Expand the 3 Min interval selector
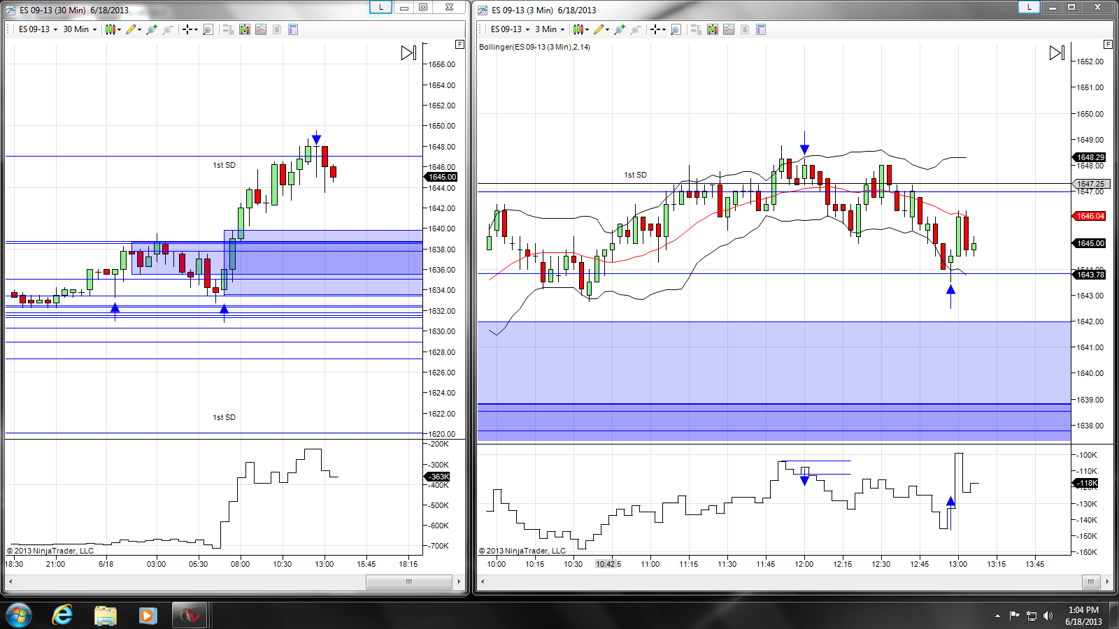 coord(550,29)
